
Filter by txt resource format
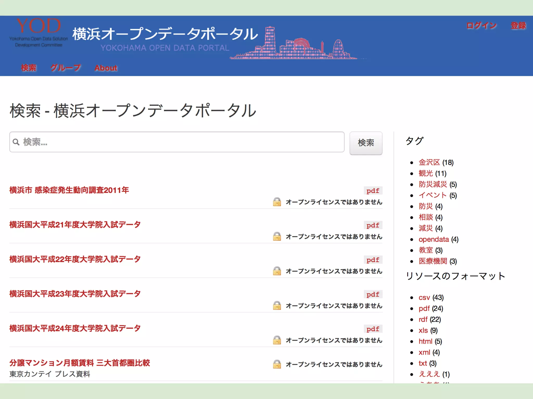click(x=423, y=363)
